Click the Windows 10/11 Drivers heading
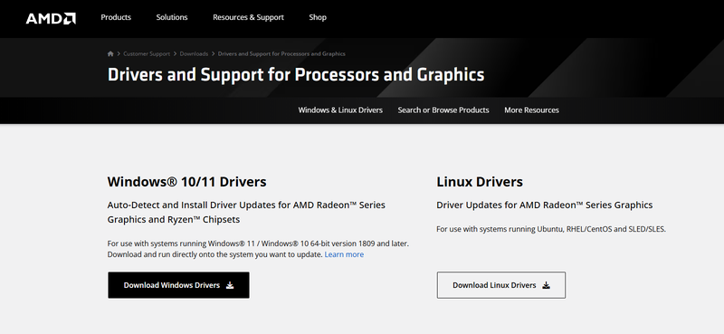724x334 pixels. tap(187, 182)
